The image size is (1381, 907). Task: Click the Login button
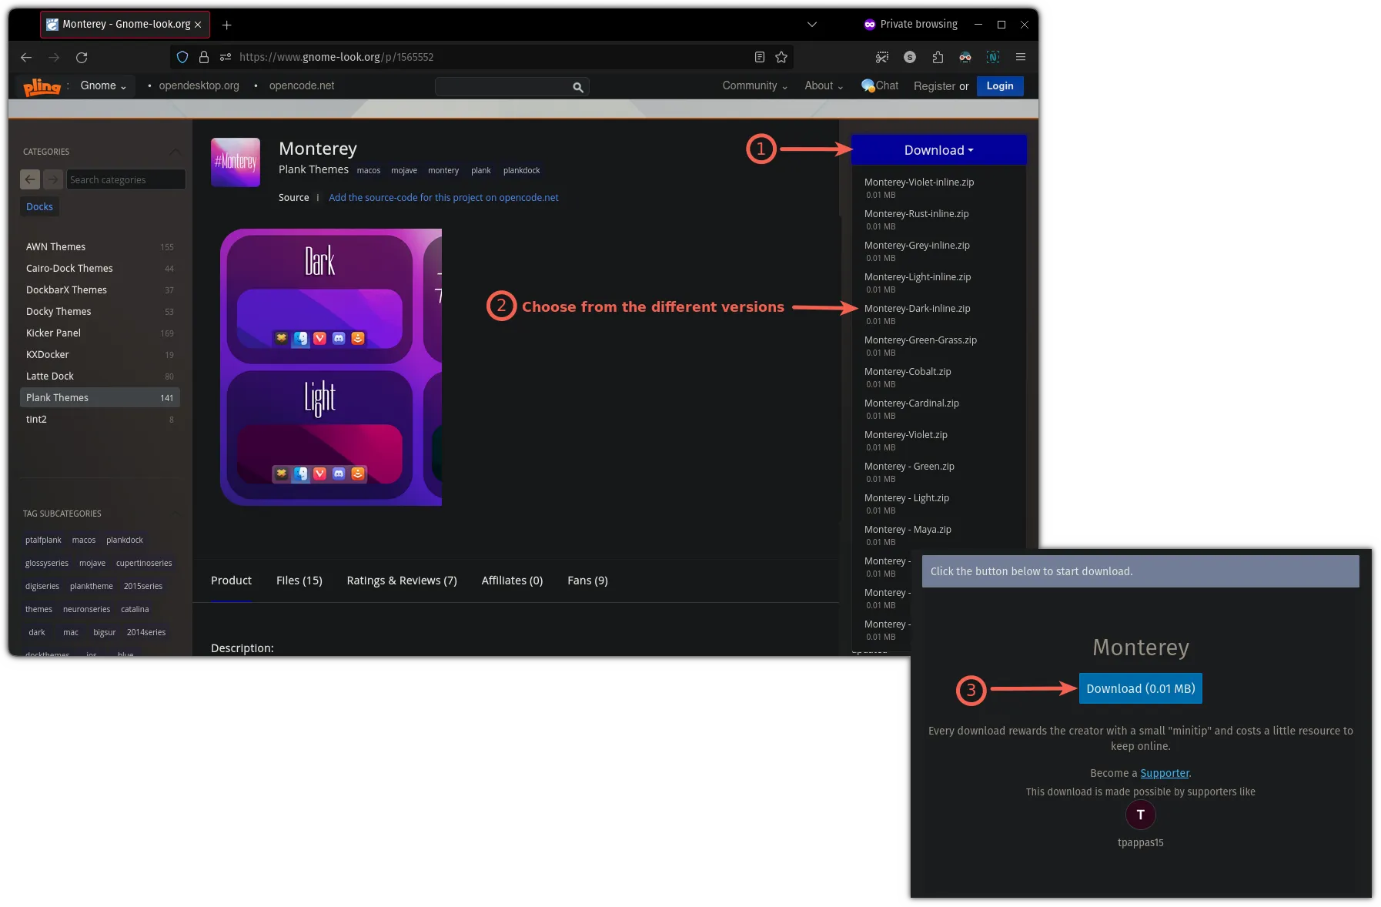(999, 85)
